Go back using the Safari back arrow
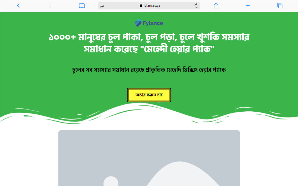This screenshot has height=186, width=298. point(18,5)
